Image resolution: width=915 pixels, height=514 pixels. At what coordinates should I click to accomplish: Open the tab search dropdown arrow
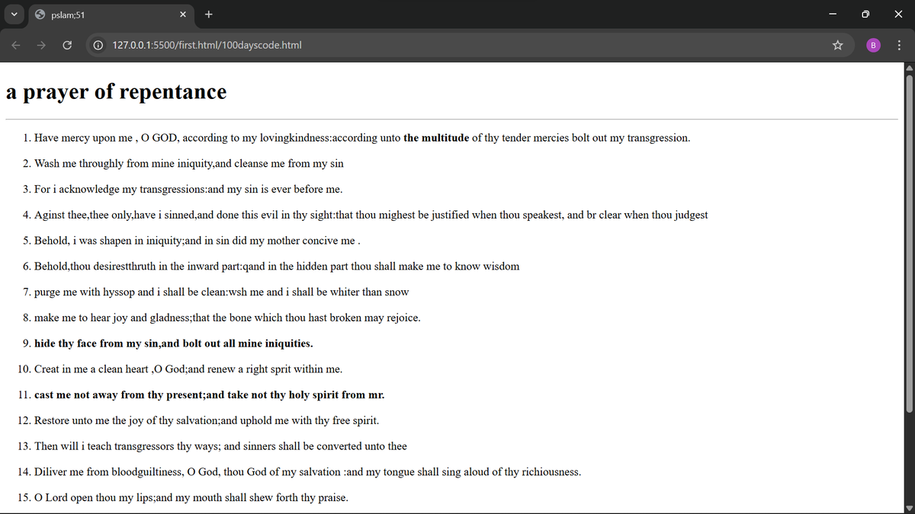click(x=15, y=14)
